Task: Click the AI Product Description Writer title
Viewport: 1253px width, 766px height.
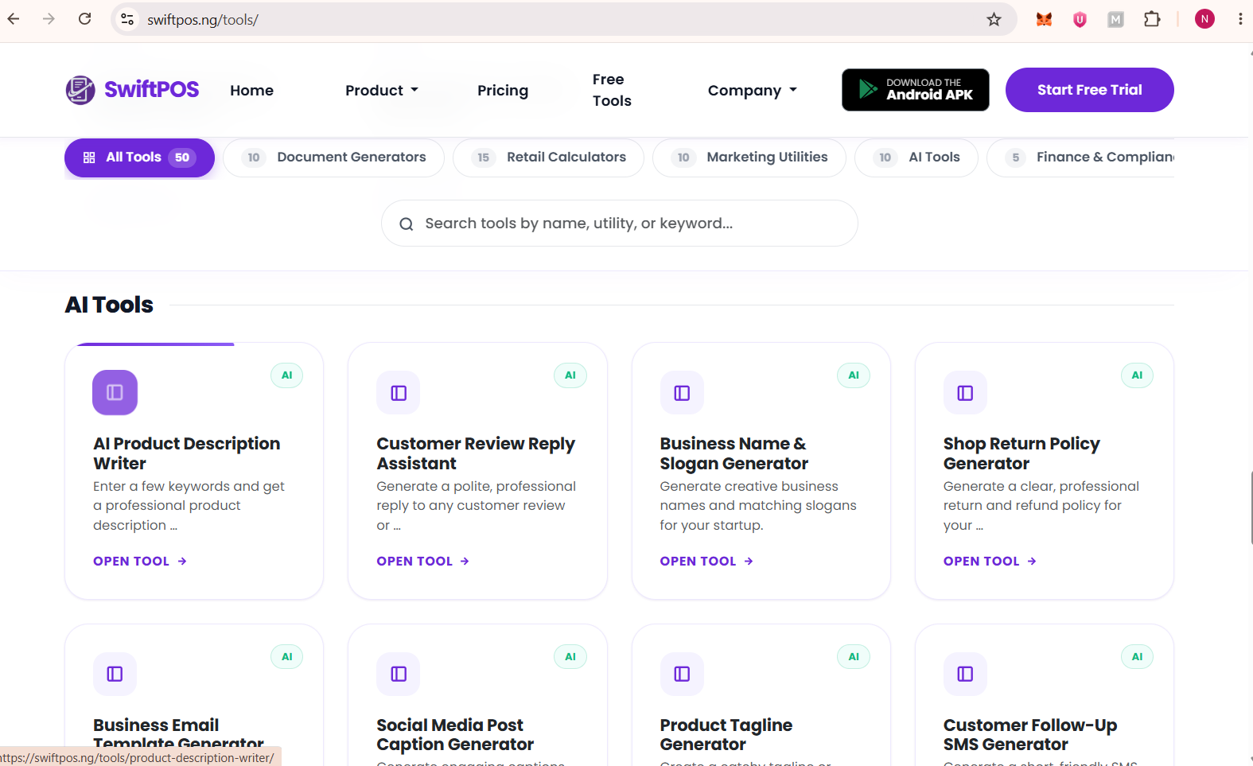Action: point(187,453)
